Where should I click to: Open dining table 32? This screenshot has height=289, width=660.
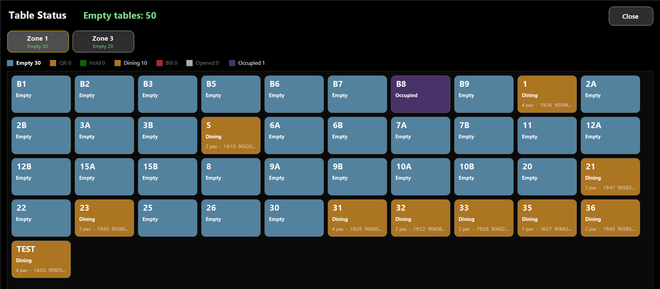(421, 218)
